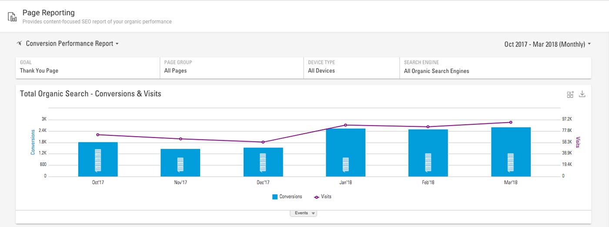Click the page icon inside the Jan'18 bar
609x227 pixels.
tap(346, 164)
